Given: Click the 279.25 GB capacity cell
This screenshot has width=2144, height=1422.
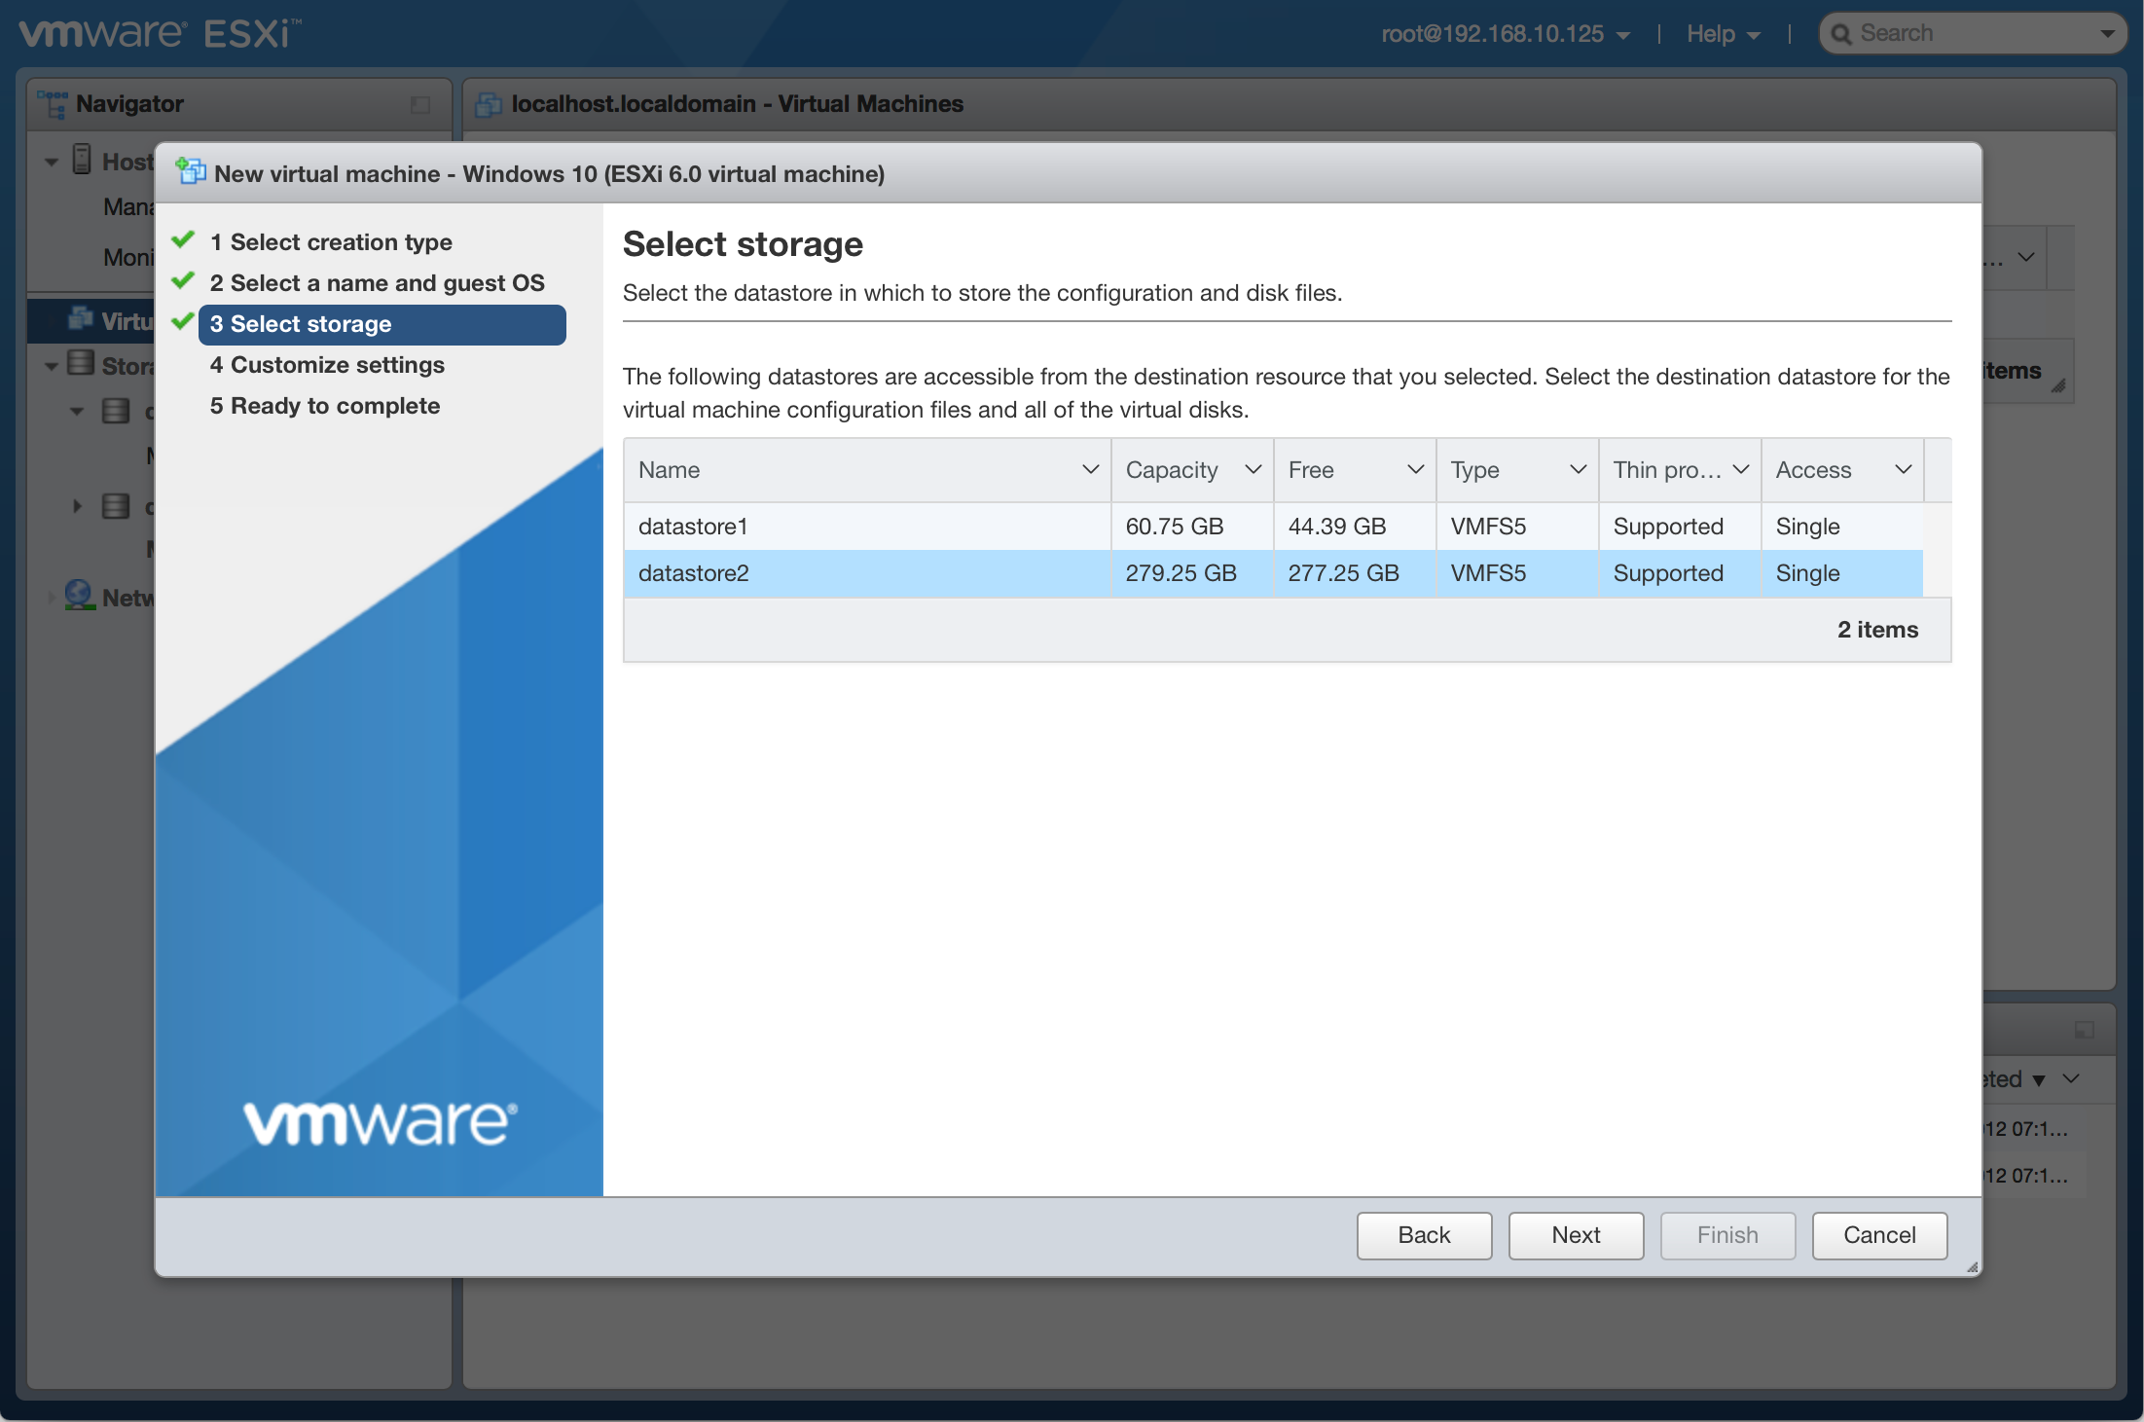Looking at the screenshot, I should click(x=1192, y=573).
